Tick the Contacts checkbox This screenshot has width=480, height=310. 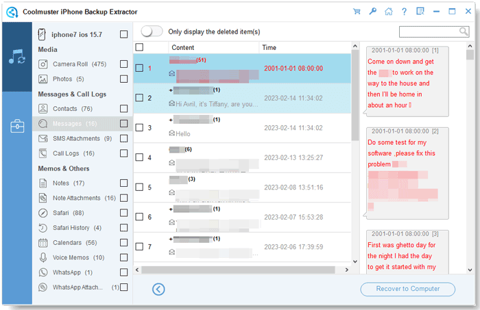pos(123,109)
